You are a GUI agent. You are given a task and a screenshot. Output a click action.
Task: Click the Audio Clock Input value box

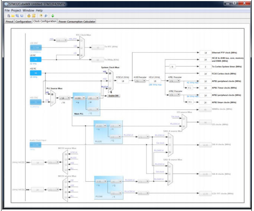(35, 145)
